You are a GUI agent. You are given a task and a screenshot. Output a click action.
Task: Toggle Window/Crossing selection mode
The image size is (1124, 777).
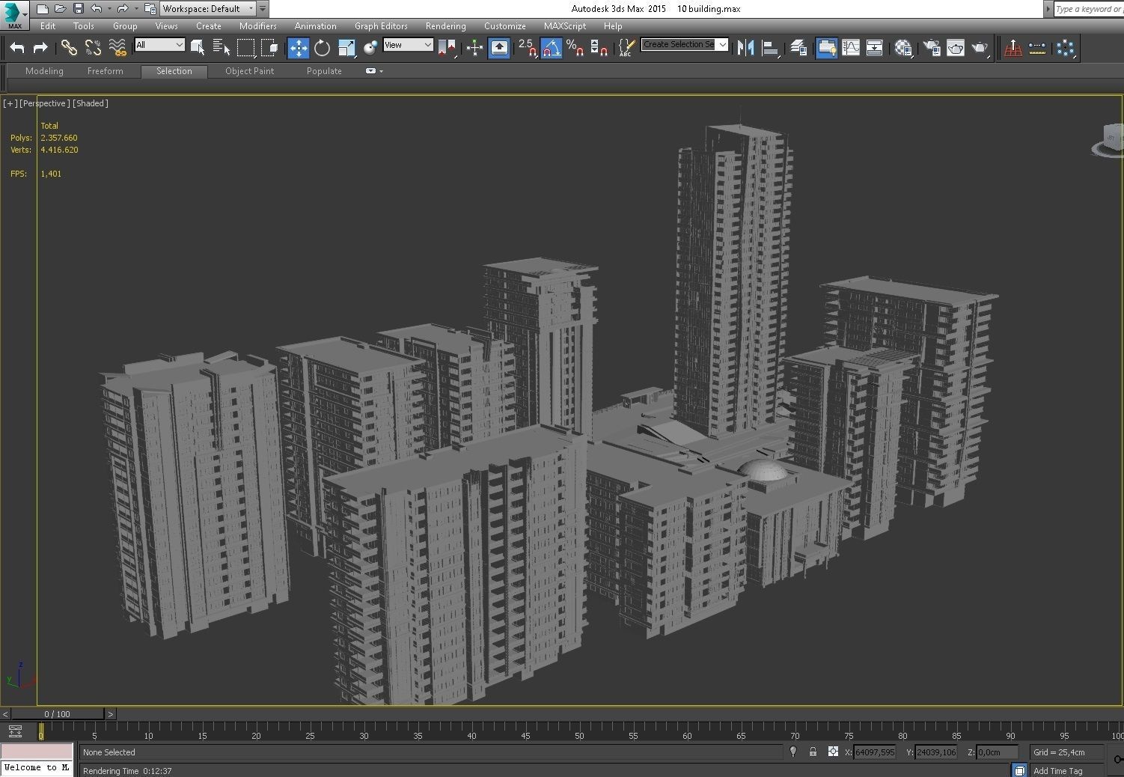pyautogui.click(x=269, y=48)
